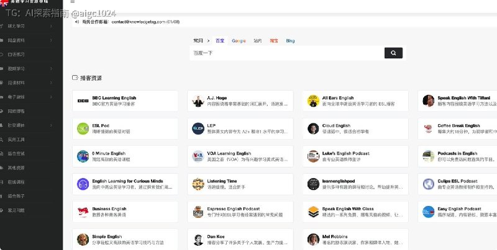Click the 常用 search category label
The image size is (497, 250).
click(x=198, y=40)
